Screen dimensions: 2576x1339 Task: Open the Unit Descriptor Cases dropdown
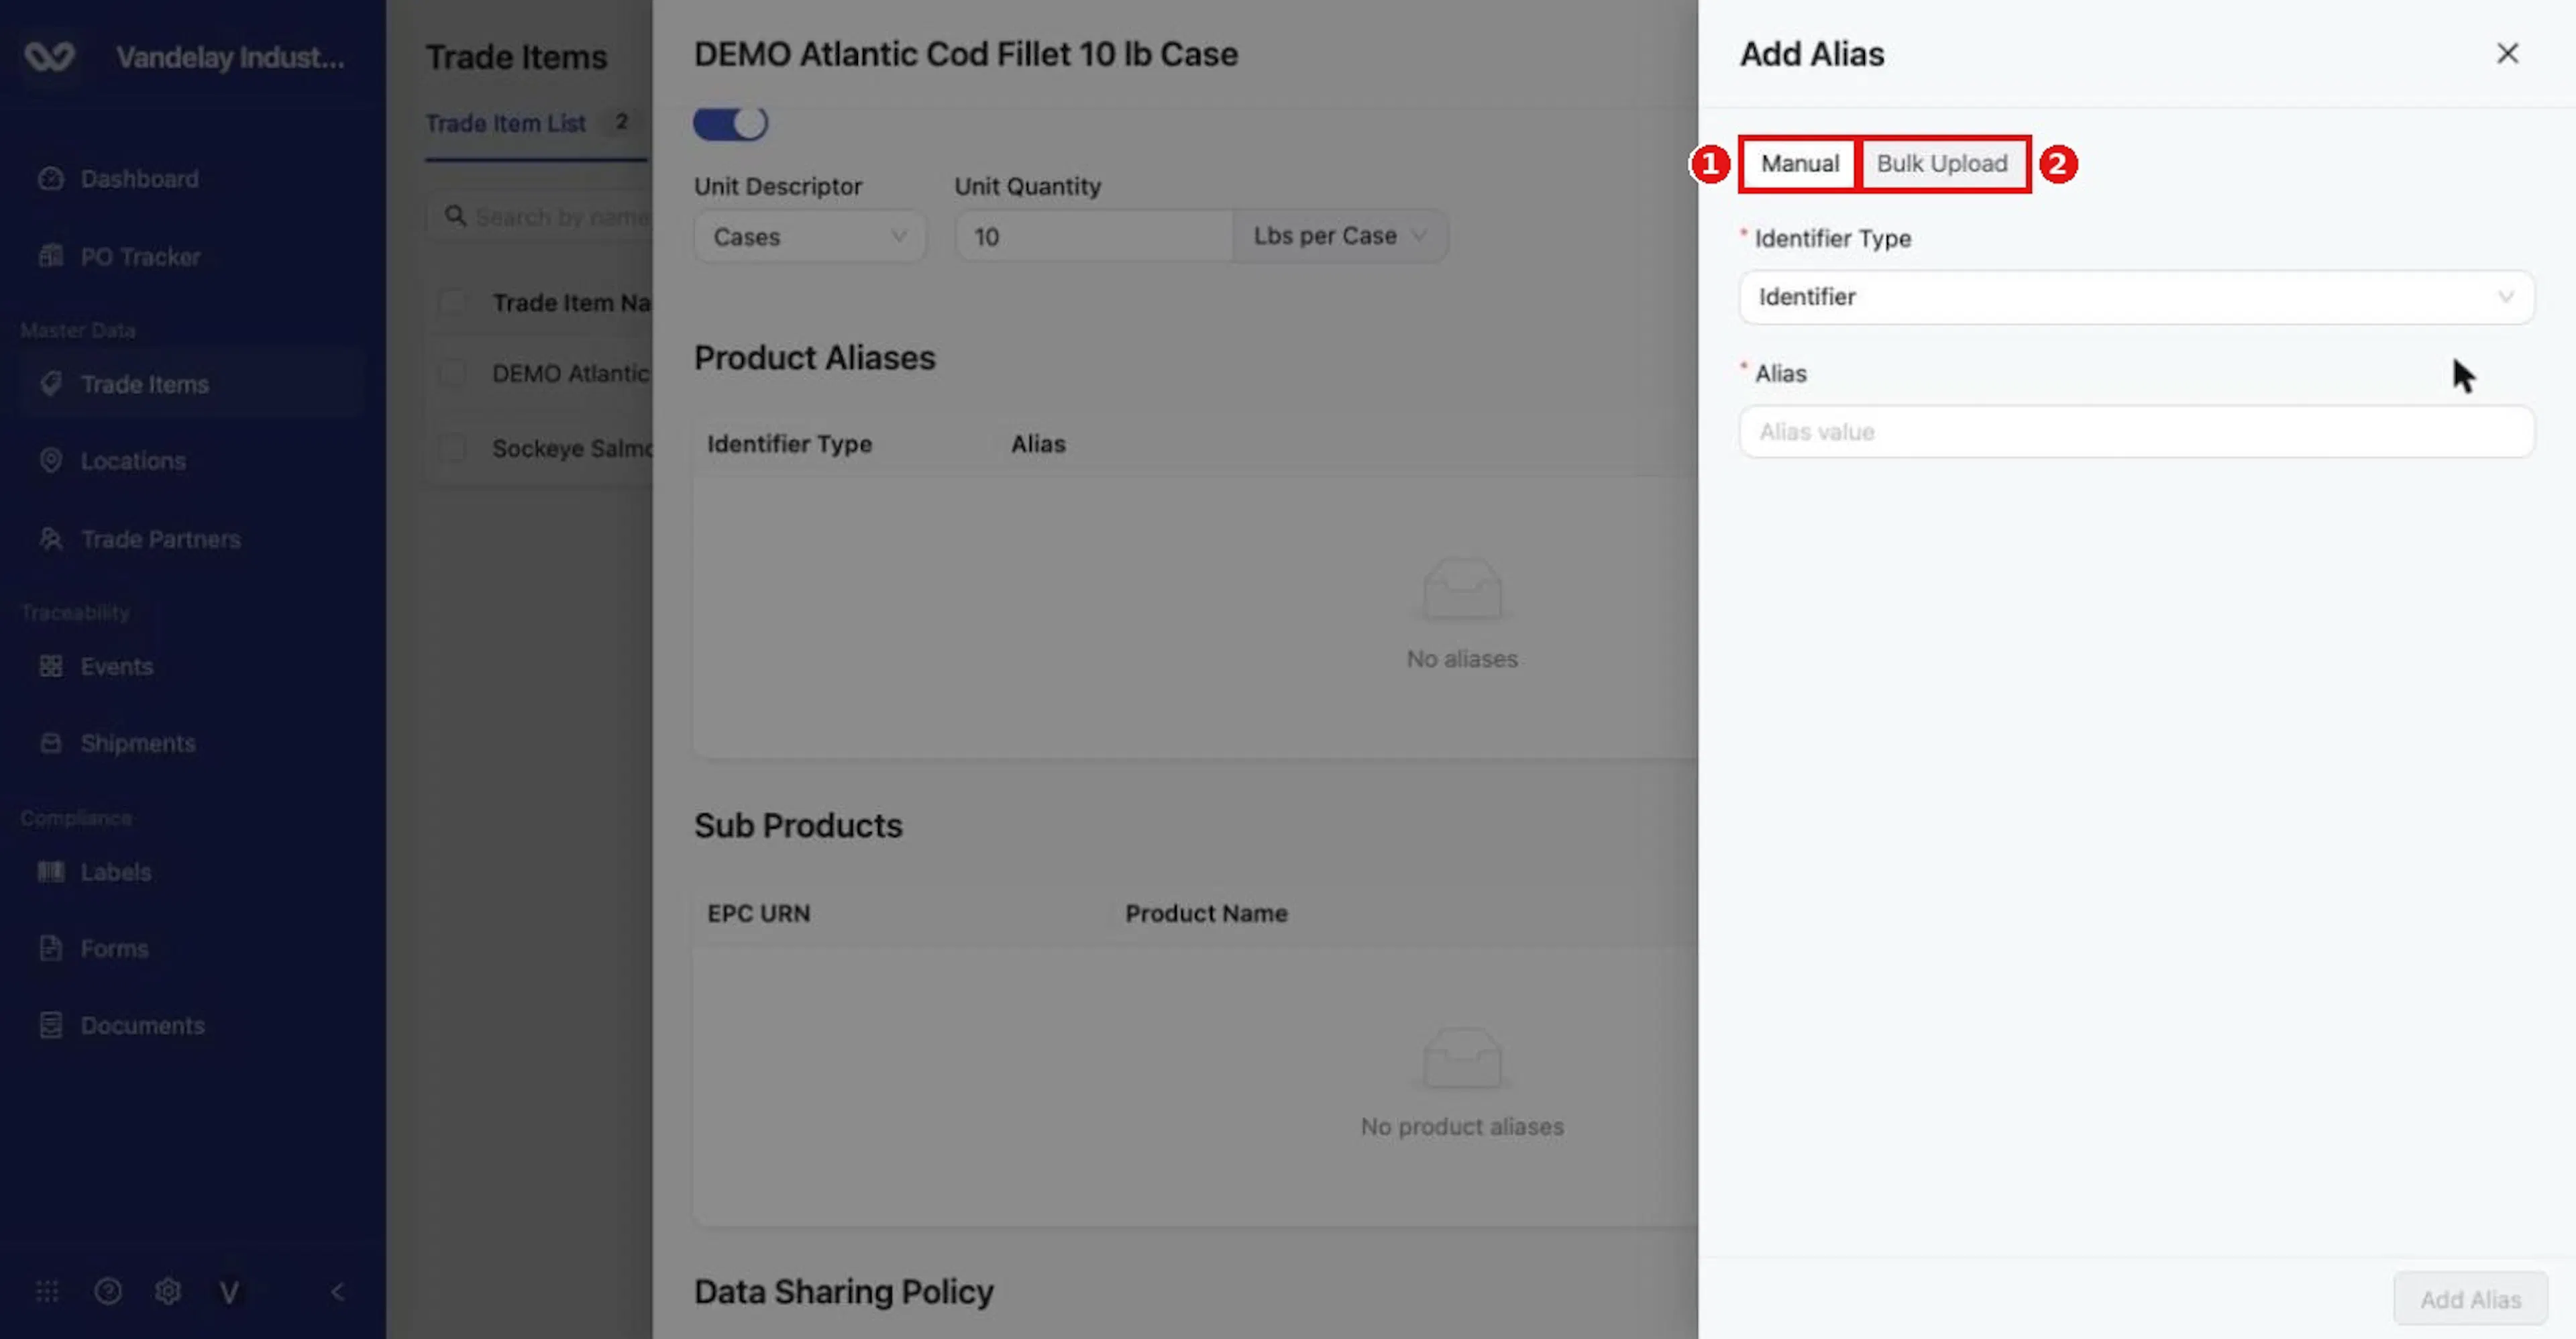pyautogui.click(x=810, y=236)
